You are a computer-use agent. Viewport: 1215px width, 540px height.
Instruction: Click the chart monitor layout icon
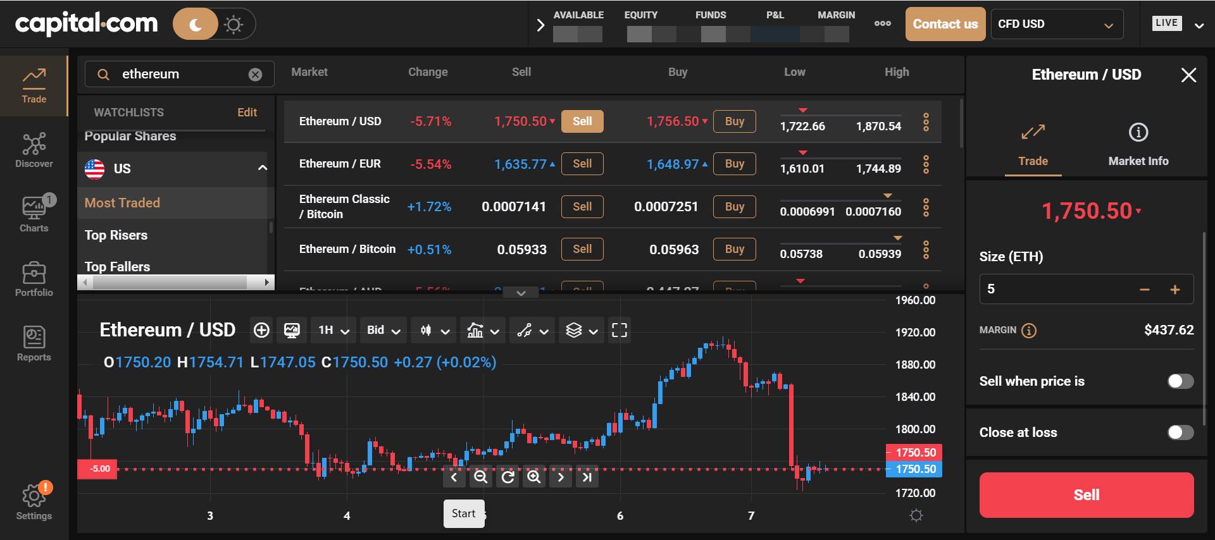pyautogui.click(x=292, y=330)
